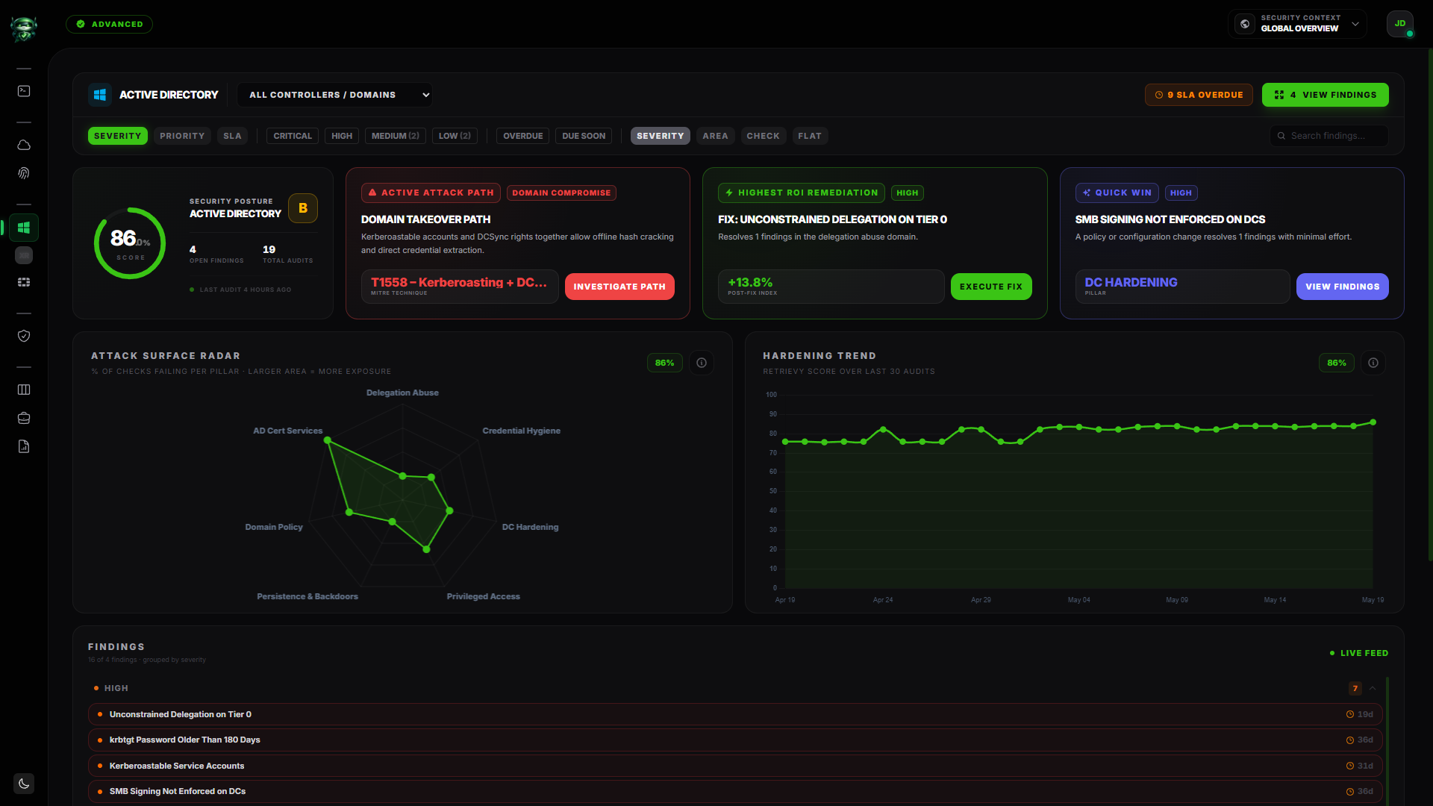Toggle the Critical filter chip
The height and width of the screenshot is (806, 1433).
pos(293,136)
